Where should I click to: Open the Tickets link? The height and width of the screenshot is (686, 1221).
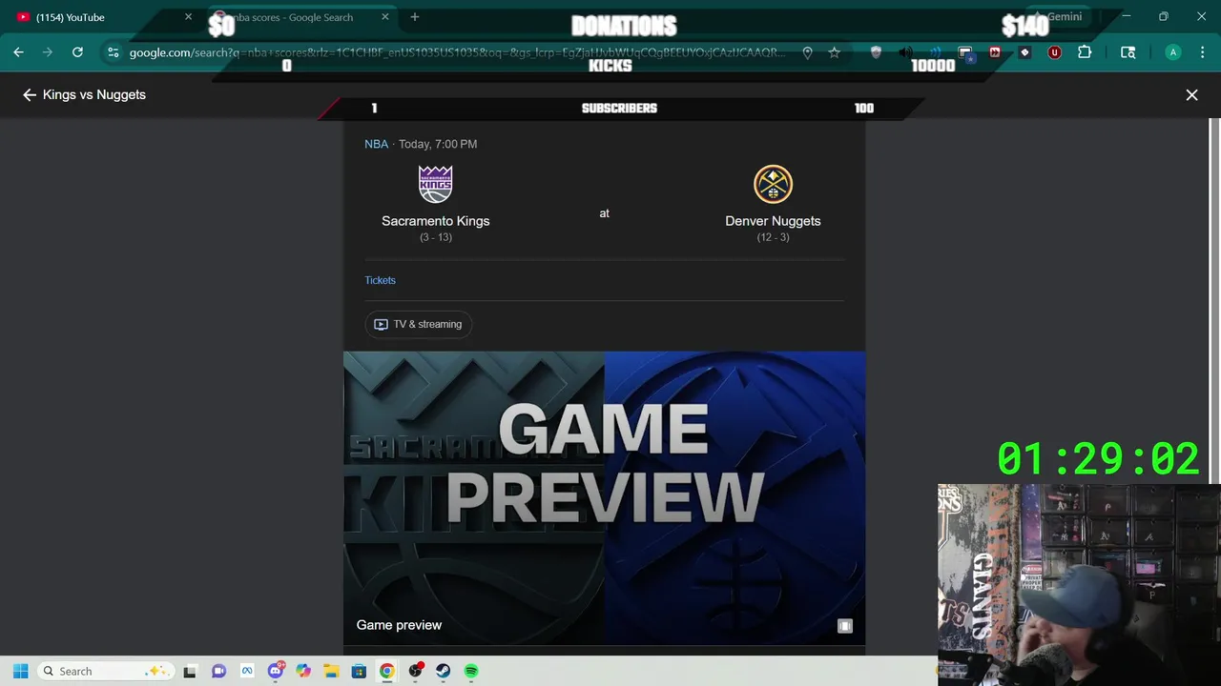pyautogui.click(x=380, y=280)
